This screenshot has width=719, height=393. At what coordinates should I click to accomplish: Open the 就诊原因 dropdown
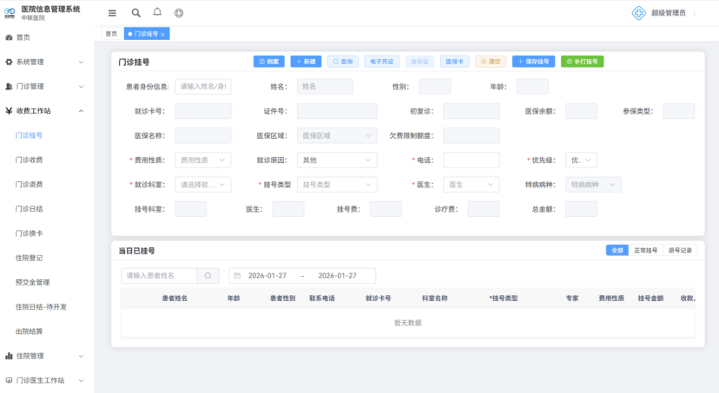(x=337, y=160)
